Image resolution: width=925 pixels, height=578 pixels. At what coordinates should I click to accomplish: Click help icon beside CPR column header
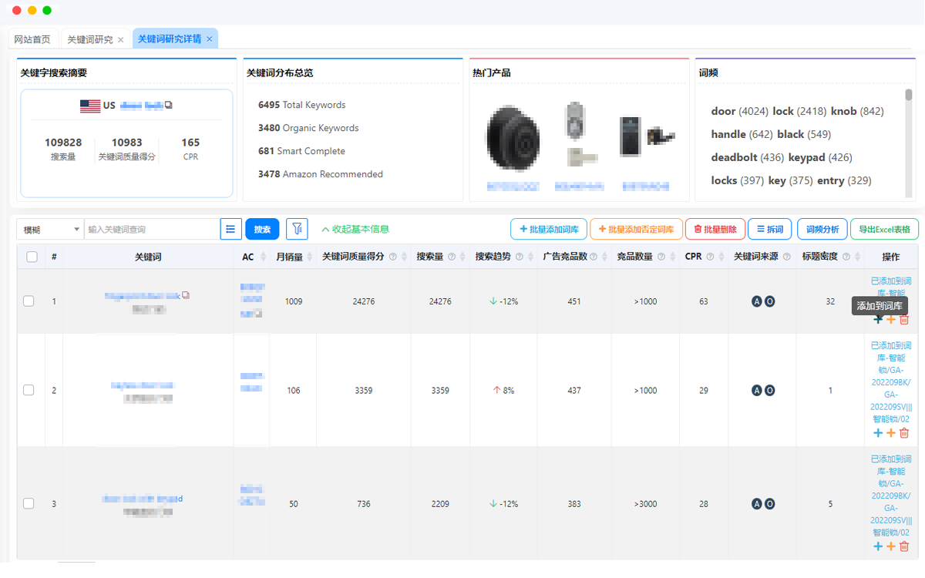click(x=709, y=257)
